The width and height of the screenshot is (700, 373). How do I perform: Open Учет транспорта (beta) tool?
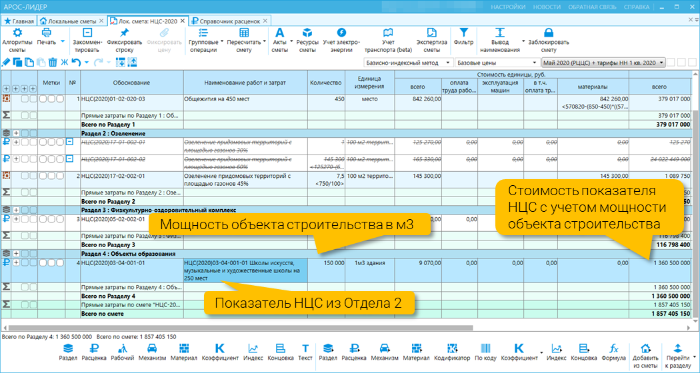(388, 40)
